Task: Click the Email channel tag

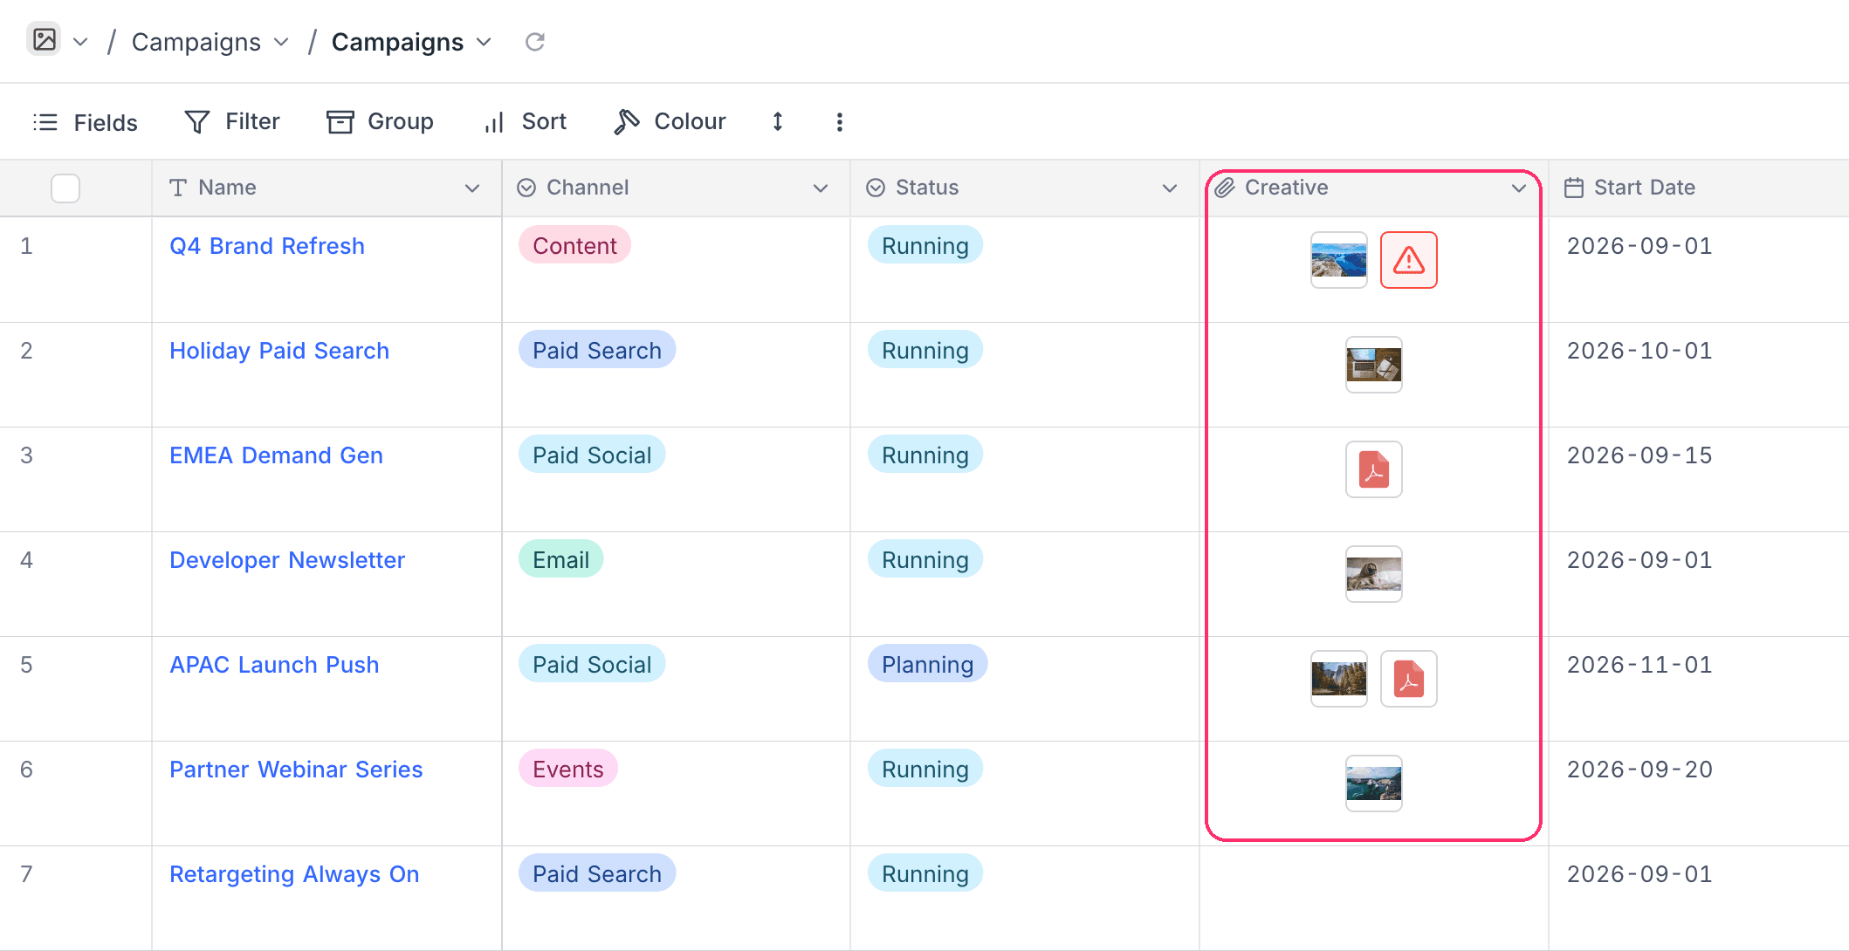Action: tap(560, 560)
